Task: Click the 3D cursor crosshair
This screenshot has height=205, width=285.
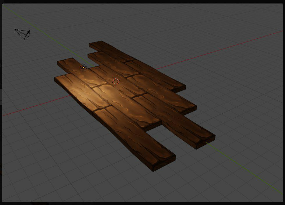Action: point(116,81)
